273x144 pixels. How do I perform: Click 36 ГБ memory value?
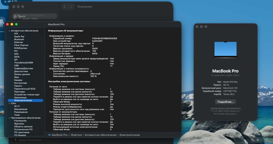coord(226,85)
